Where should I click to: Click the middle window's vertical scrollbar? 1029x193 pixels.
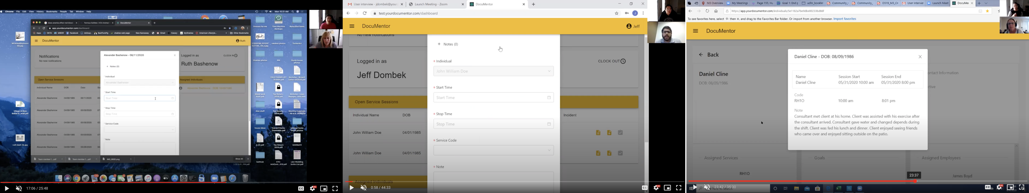[646, 90]
